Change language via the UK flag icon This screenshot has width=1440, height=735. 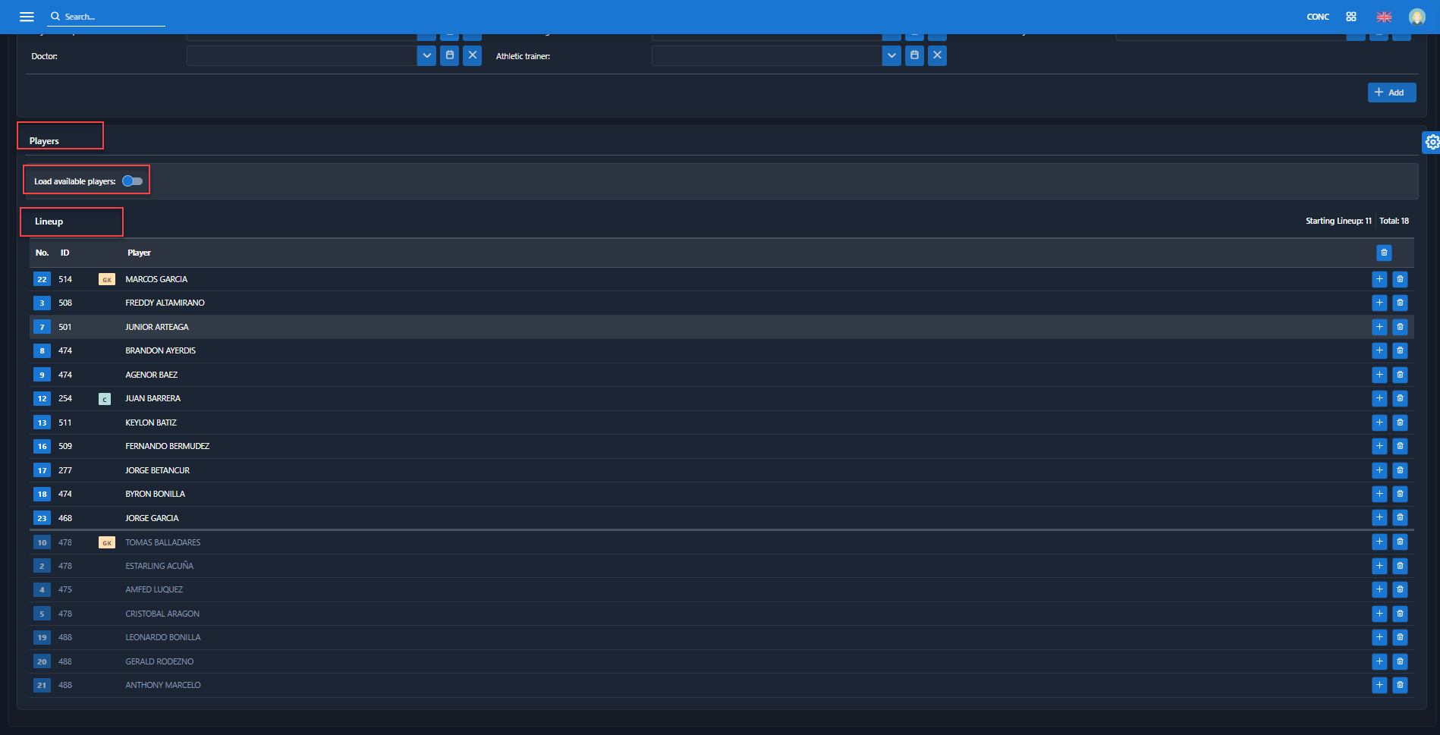click(x=1384, y=17)
